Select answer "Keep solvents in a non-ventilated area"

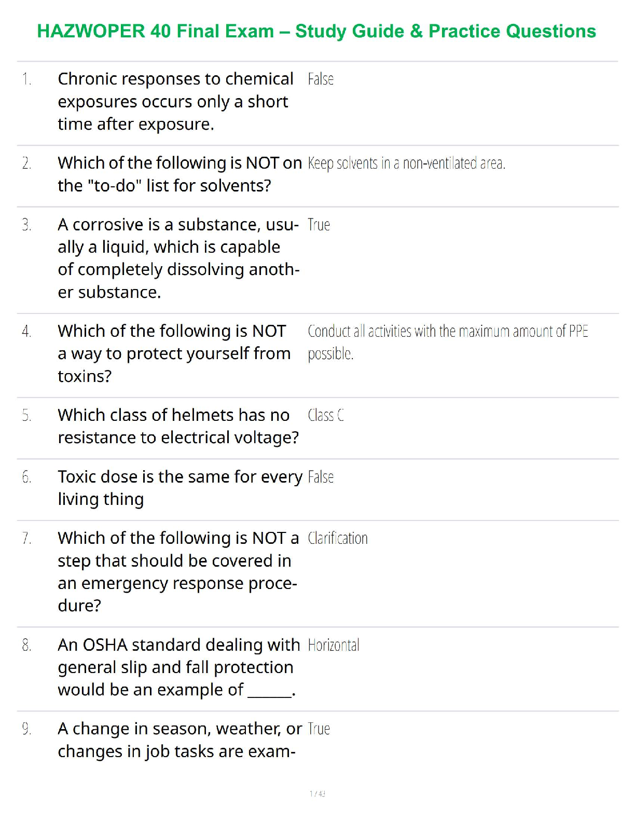click(x=406, y=163)
